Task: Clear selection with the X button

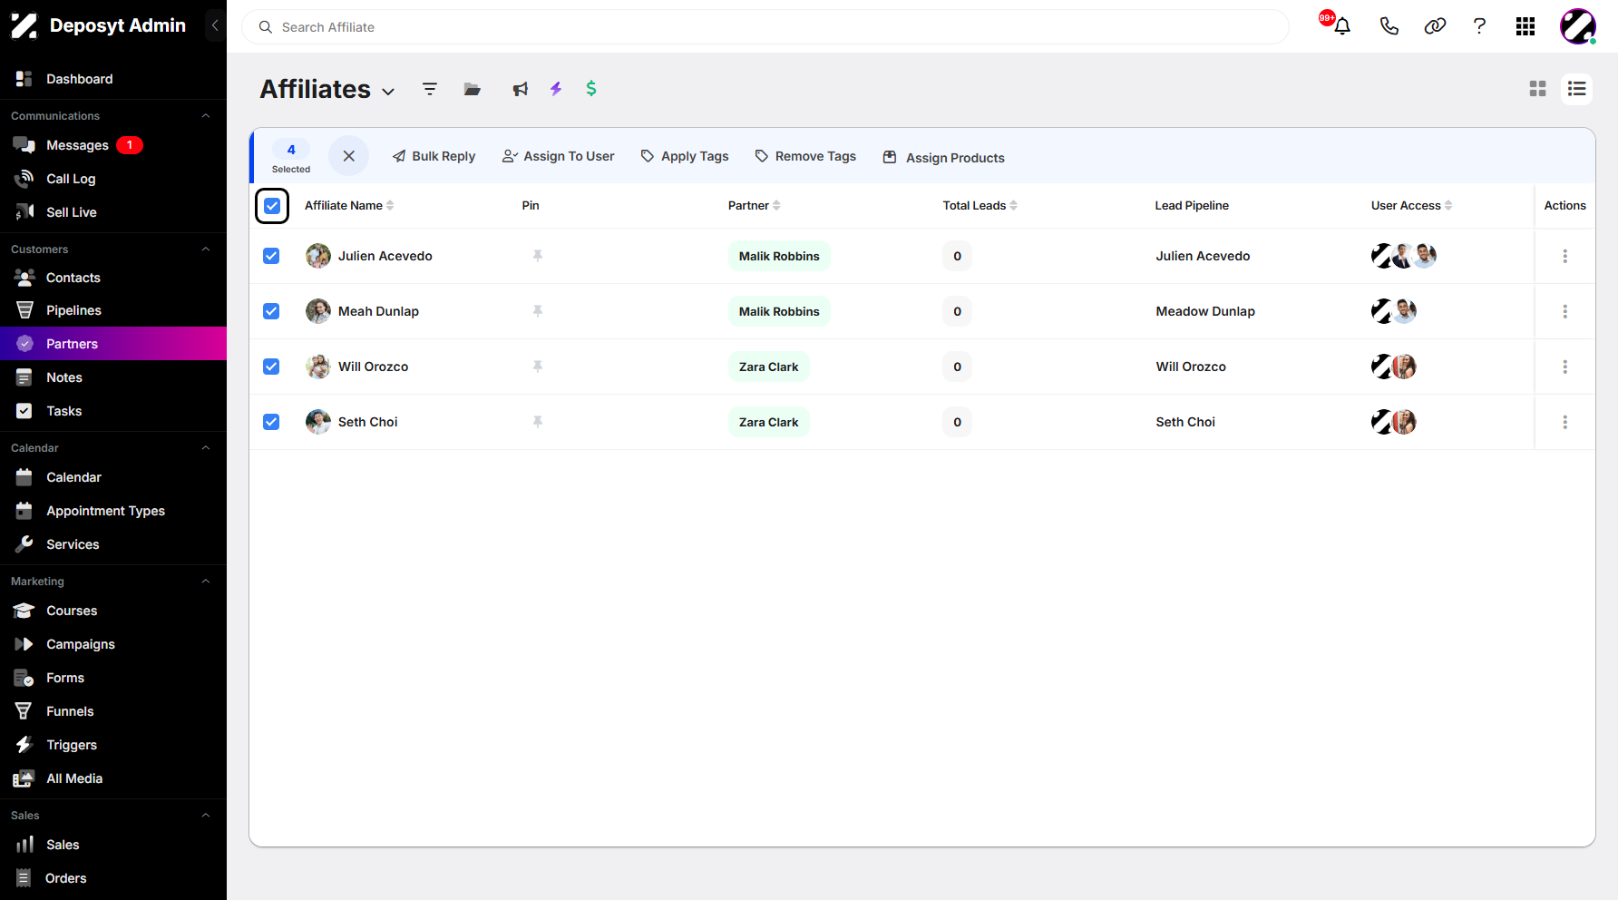Action: 348,156
